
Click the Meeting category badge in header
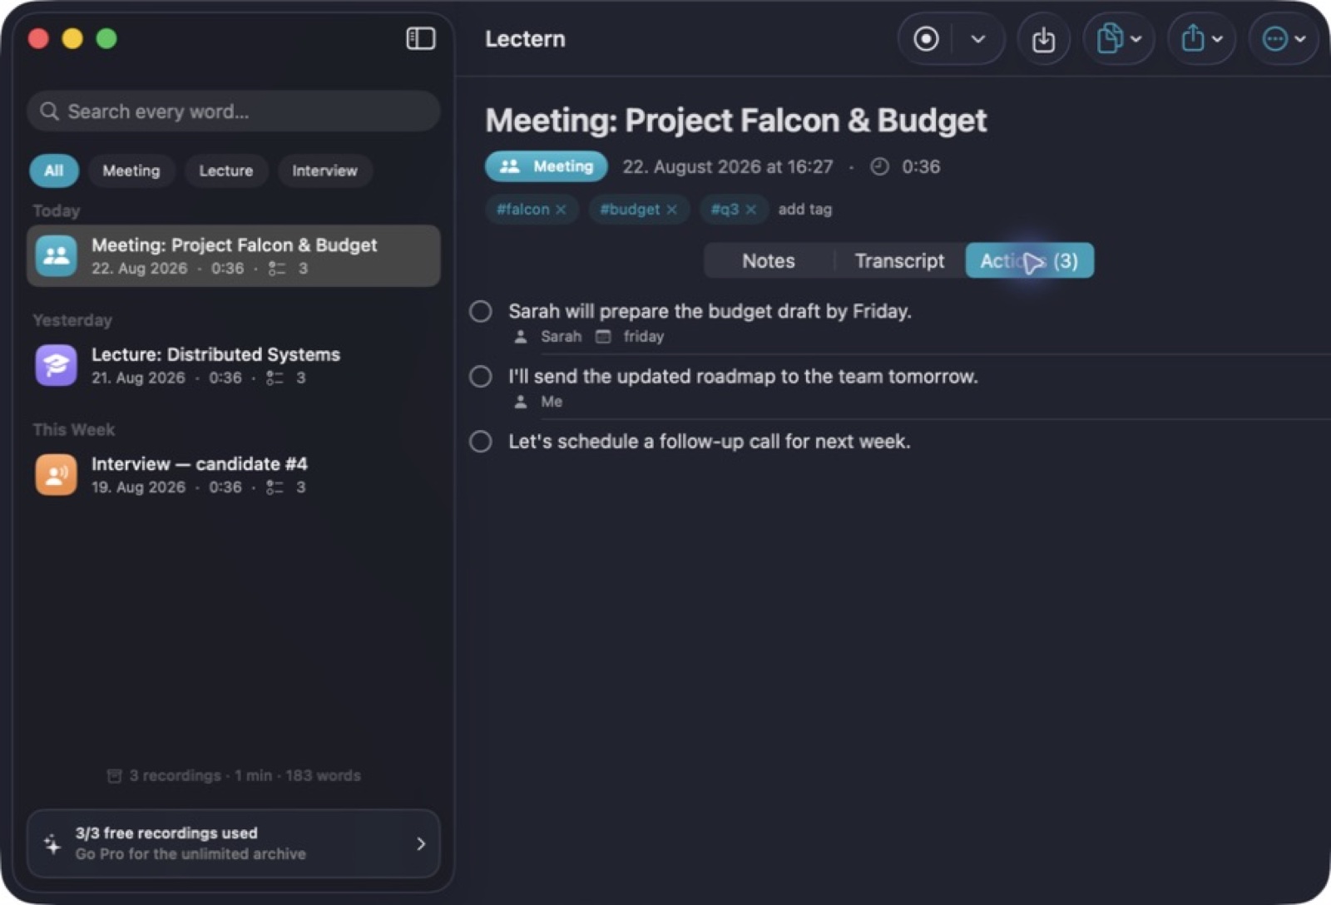pyautogui.click(x=547, y=166)
